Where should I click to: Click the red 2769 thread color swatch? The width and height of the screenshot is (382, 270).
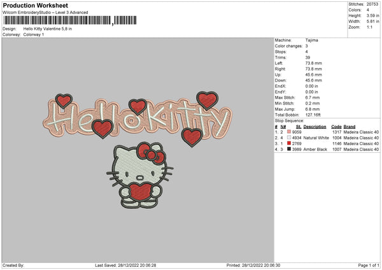click(289, 143)
